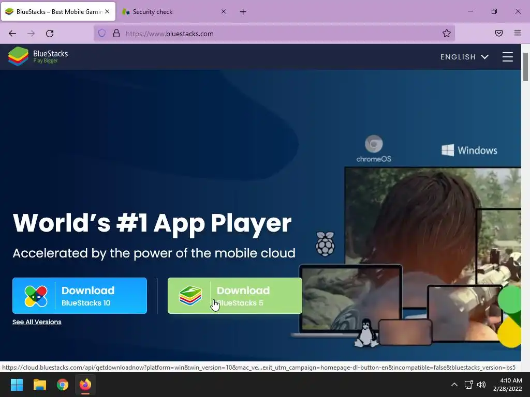Click the Firefox taskbar icon

[x=85, y=385]
